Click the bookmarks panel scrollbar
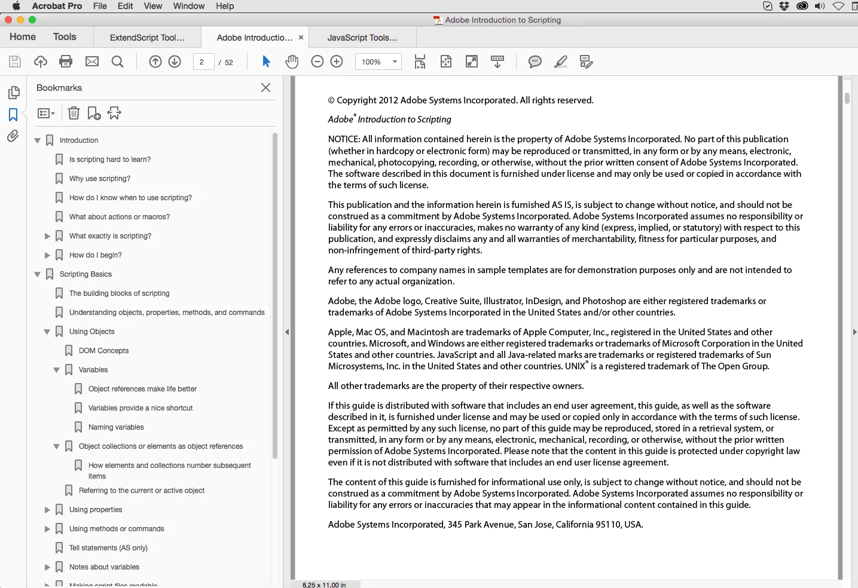 (275, 296)
